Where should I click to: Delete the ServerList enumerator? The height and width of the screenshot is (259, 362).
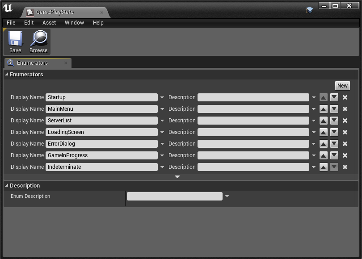[345, 121]
